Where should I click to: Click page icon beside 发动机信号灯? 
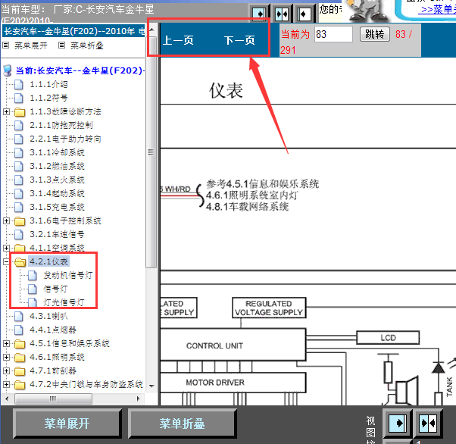(x=33, y=275)
